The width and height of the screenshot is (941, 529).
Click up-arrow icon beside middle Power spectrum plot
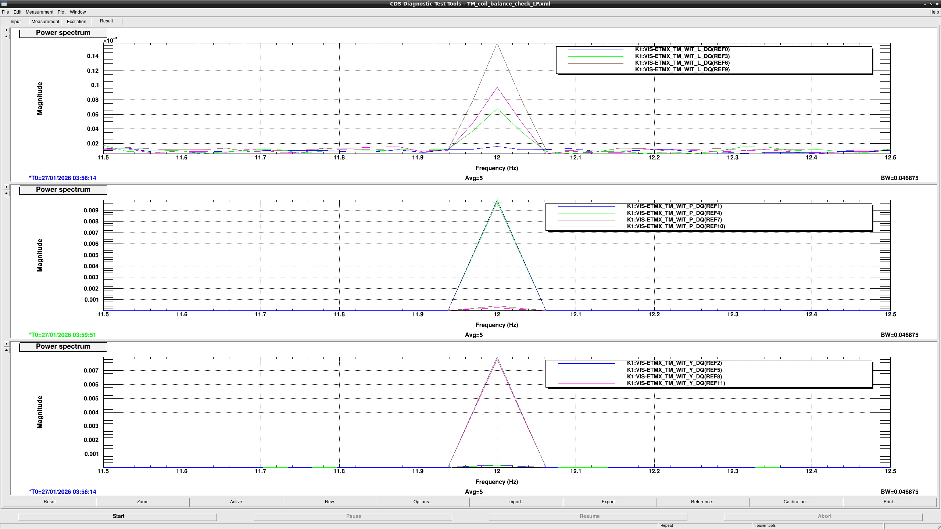(6, 193)
